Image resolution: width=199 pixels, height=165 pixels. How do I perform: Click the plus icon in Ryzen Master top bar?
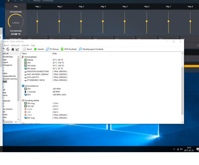click(x=15, y=1)
